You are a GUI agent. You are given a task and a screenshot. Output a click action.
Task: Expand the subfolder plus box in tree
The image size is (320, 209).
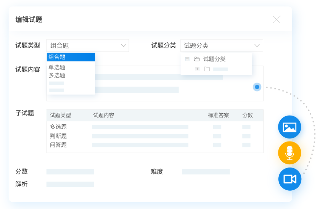point(197,69)
